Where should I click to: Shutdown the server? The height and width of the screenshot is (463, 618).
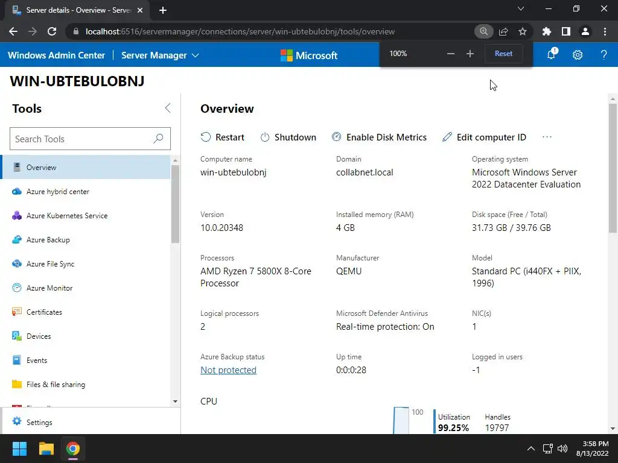coord(288,137)
